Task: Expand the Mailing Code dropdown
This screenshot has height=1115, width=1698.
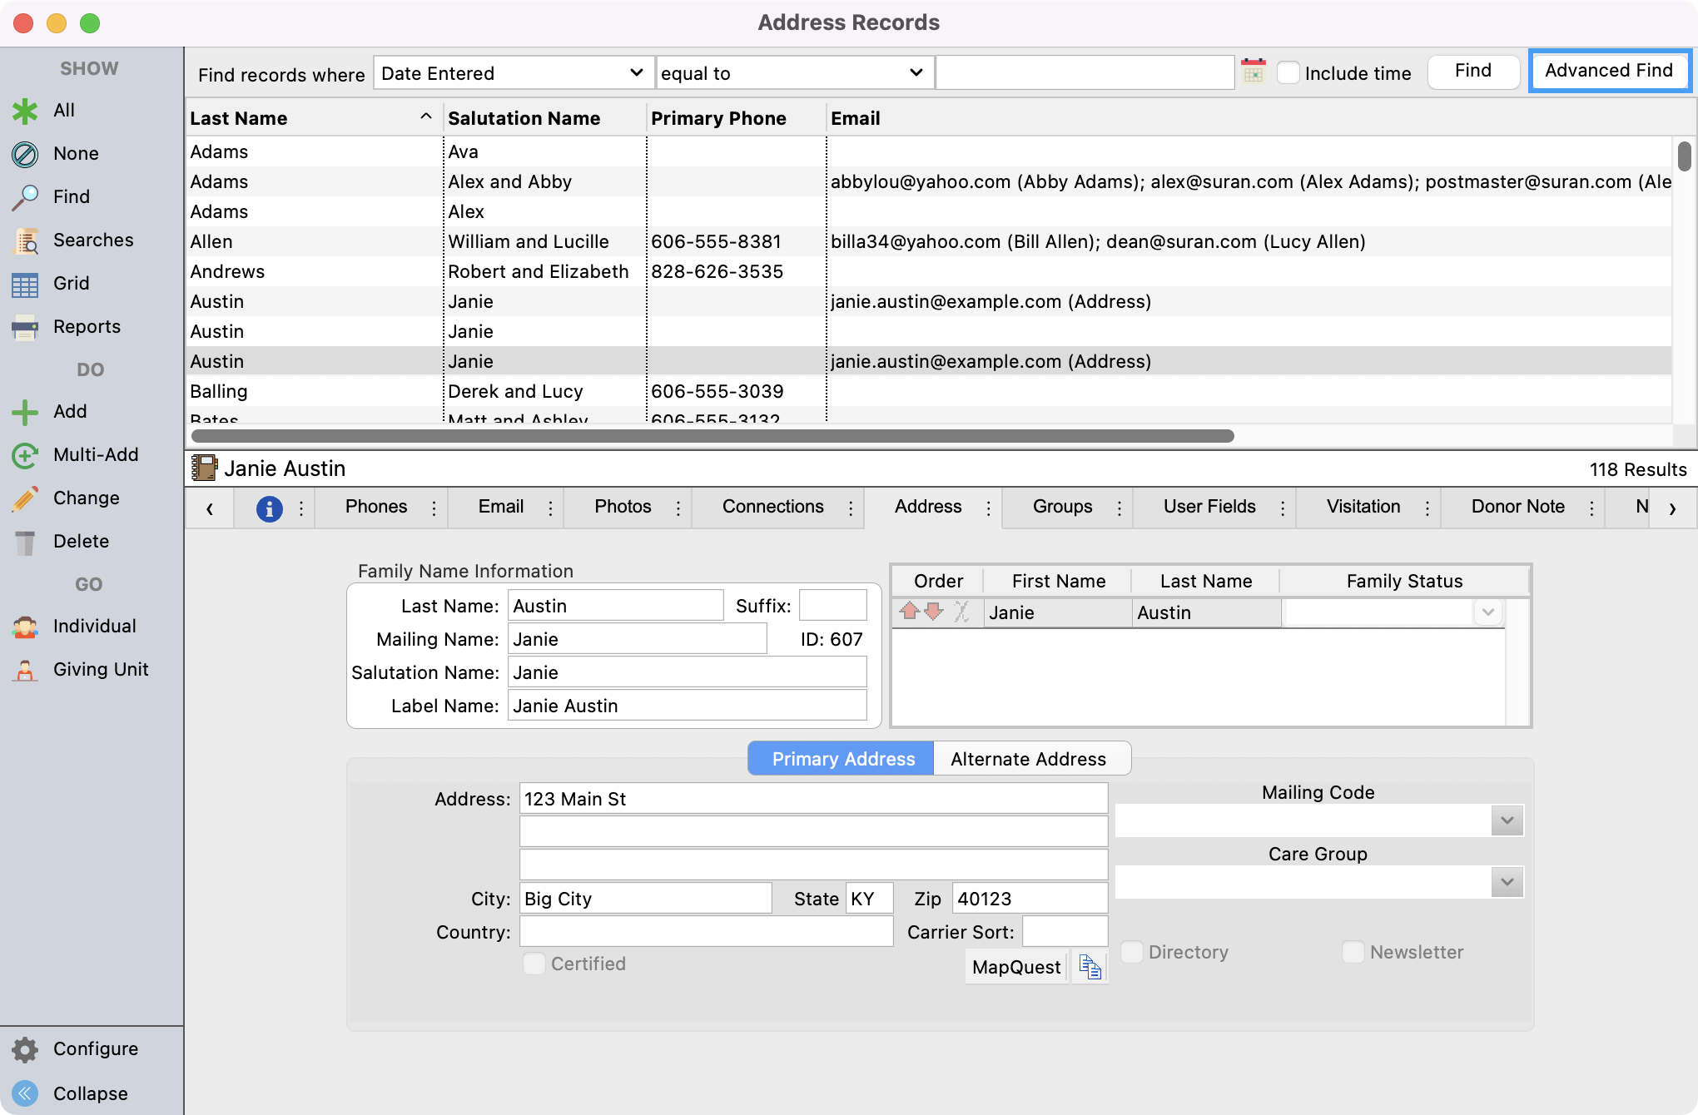Action: tap(1507, 821)
